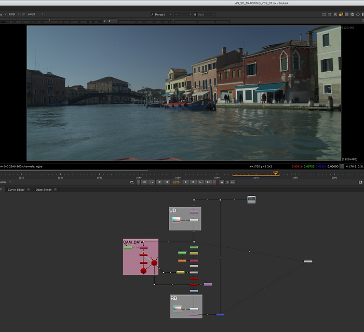Viewport: 364px width, 332px height.
Task: Open viewer input A Merge1 dropdown
Action: click(161, 15)
